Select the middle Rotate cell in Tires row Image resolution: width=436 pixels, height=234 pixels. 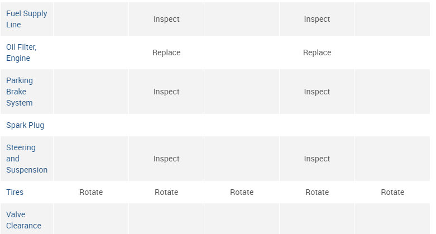242,192
